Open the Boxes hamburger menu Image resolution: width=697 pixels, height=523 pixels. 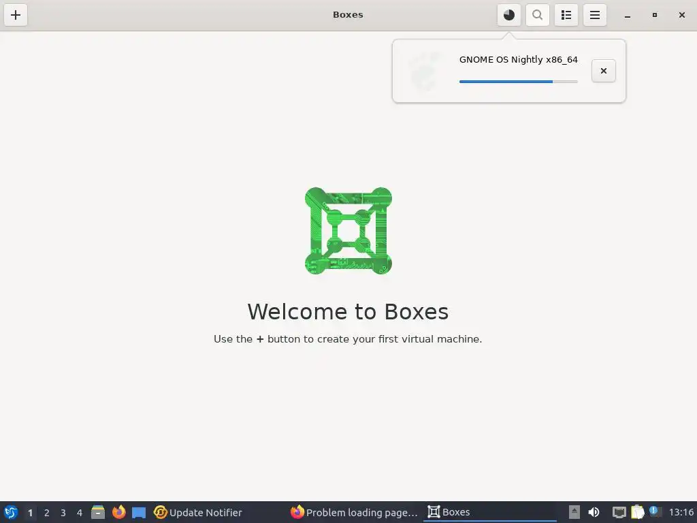coord(595,15)
